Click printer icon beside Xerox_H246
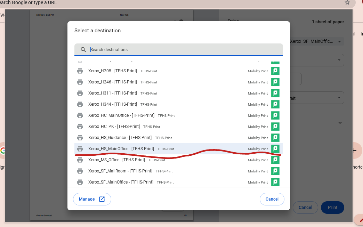This screenshot has width=363, height=227. tap(80, 82)
